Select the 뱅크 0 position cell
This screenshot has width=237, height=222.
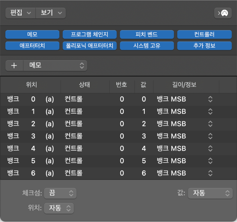31,99
